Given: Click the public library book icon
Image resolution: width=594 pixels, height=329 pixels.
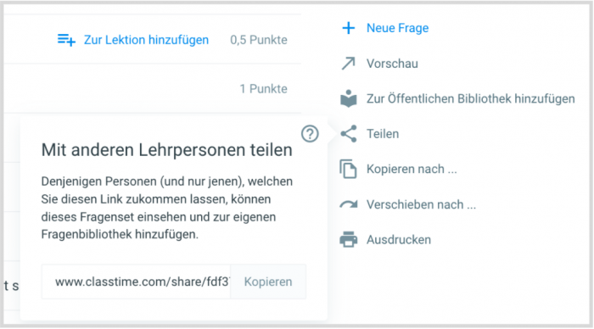Looking at the screenshot, I should (349, 99).
